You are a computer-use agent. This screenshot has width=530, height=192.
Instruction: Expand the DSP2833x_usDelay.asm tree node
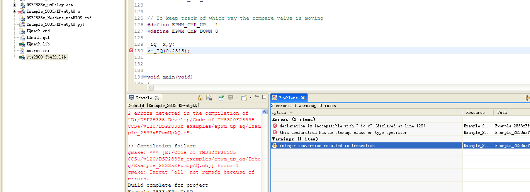point(15,5)
